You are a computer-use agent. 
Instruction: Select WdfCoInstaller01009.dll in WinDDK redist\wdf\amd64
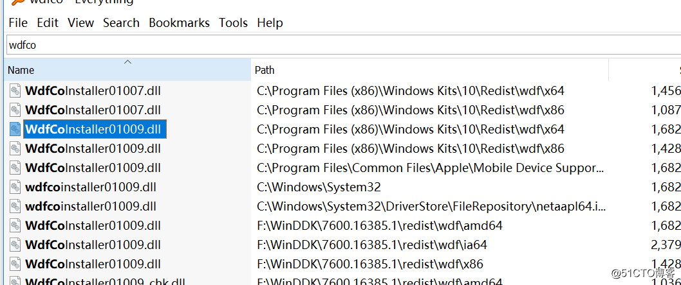tap(93, 226)
